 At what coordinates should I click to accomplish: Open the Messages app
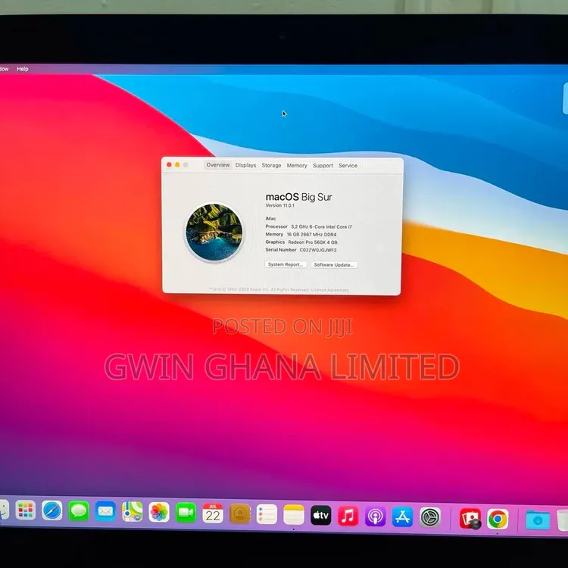click(x=79, y=511)
